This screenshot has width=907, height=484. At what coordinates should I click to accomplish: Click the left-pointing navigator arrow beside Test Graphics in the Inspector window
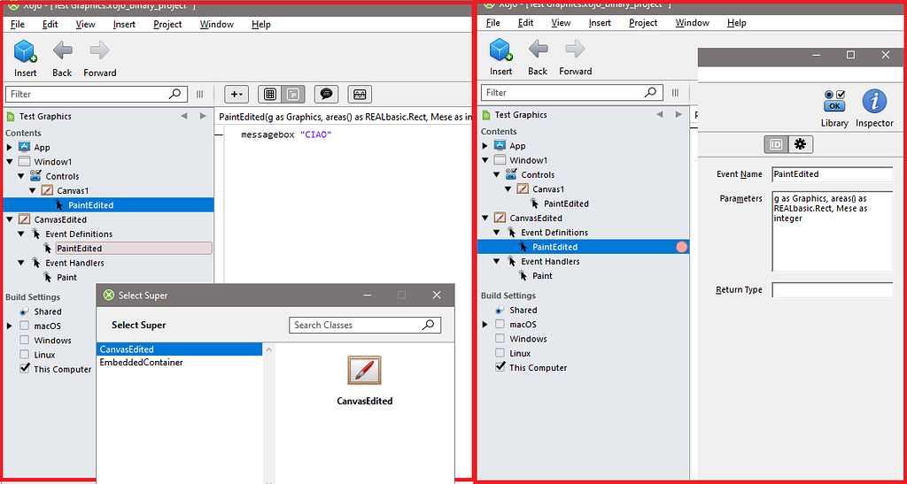(659, 114)
